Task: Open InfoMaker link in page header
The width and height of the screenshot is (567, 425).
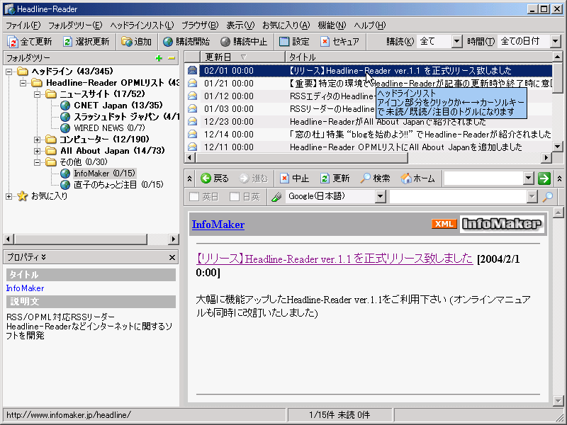Action: pyautogui.click(x=218, y=225)
